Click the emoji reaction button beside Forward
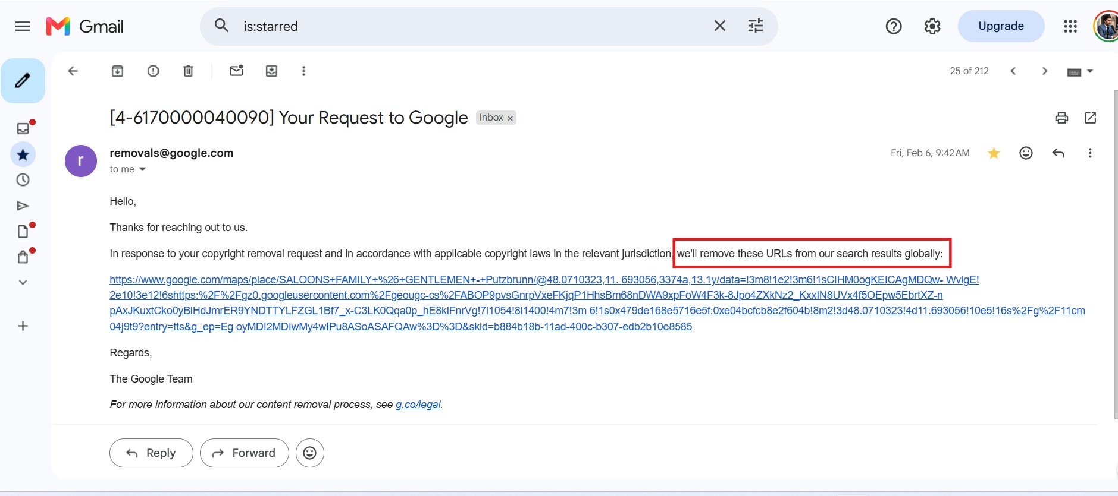Image resolution: width=1118 pixels, height=496 pixels. point(310,453)
